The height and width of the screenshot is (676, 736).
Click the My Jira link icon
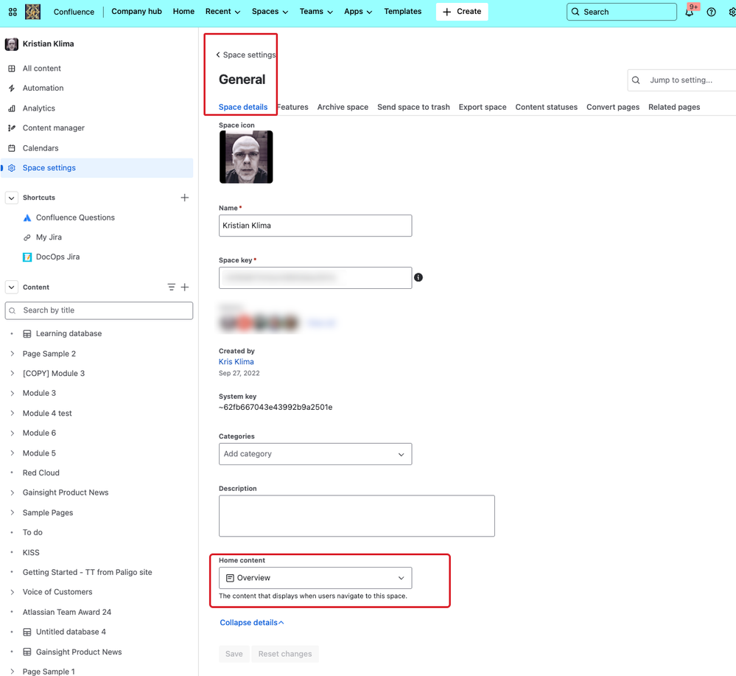[27, 237]
